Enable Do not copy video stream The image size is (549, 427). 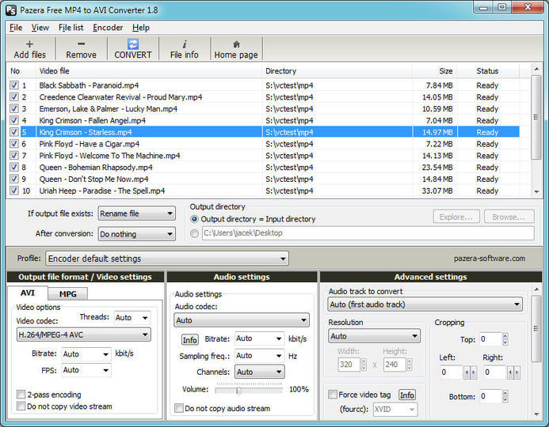[21, 406]
